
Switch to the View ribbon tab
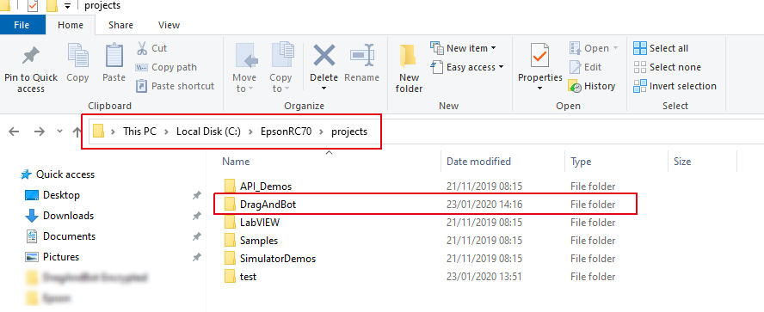[x=169, y=25]
